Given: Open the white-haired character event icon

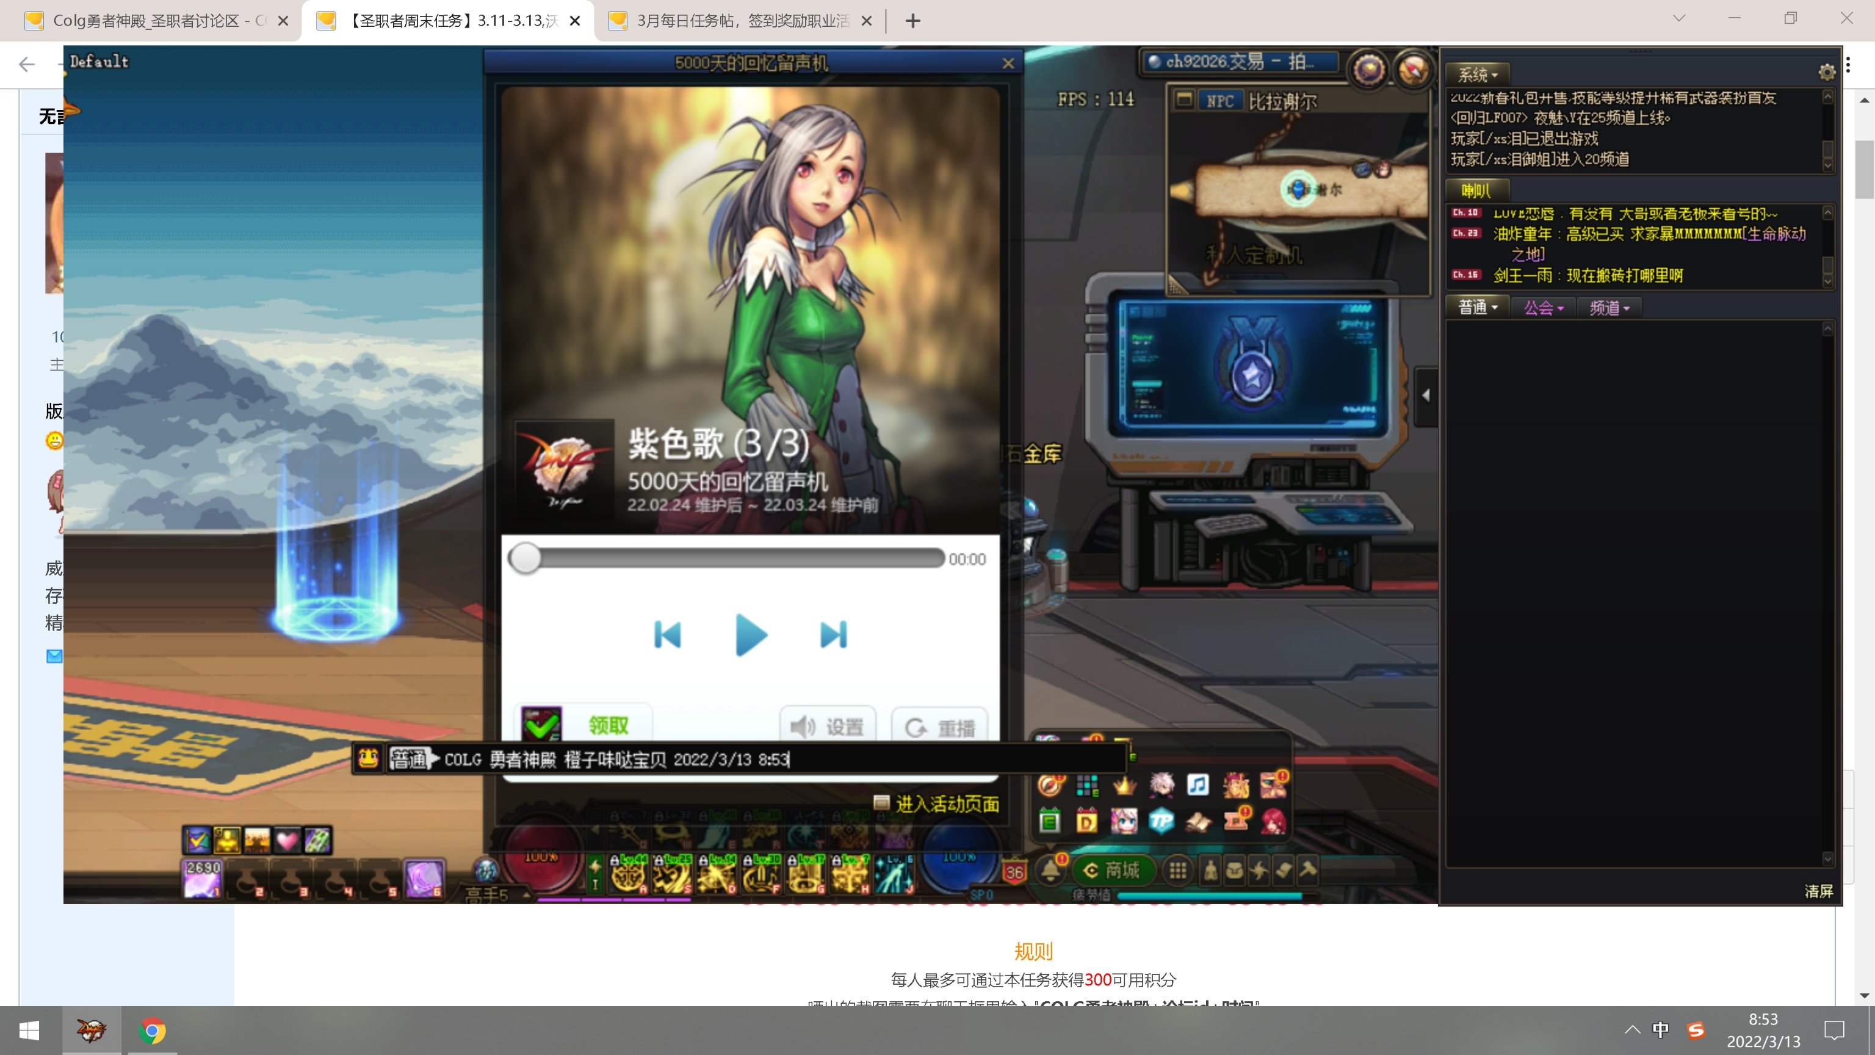Looking at the screenshot, I should point(1161,785).
